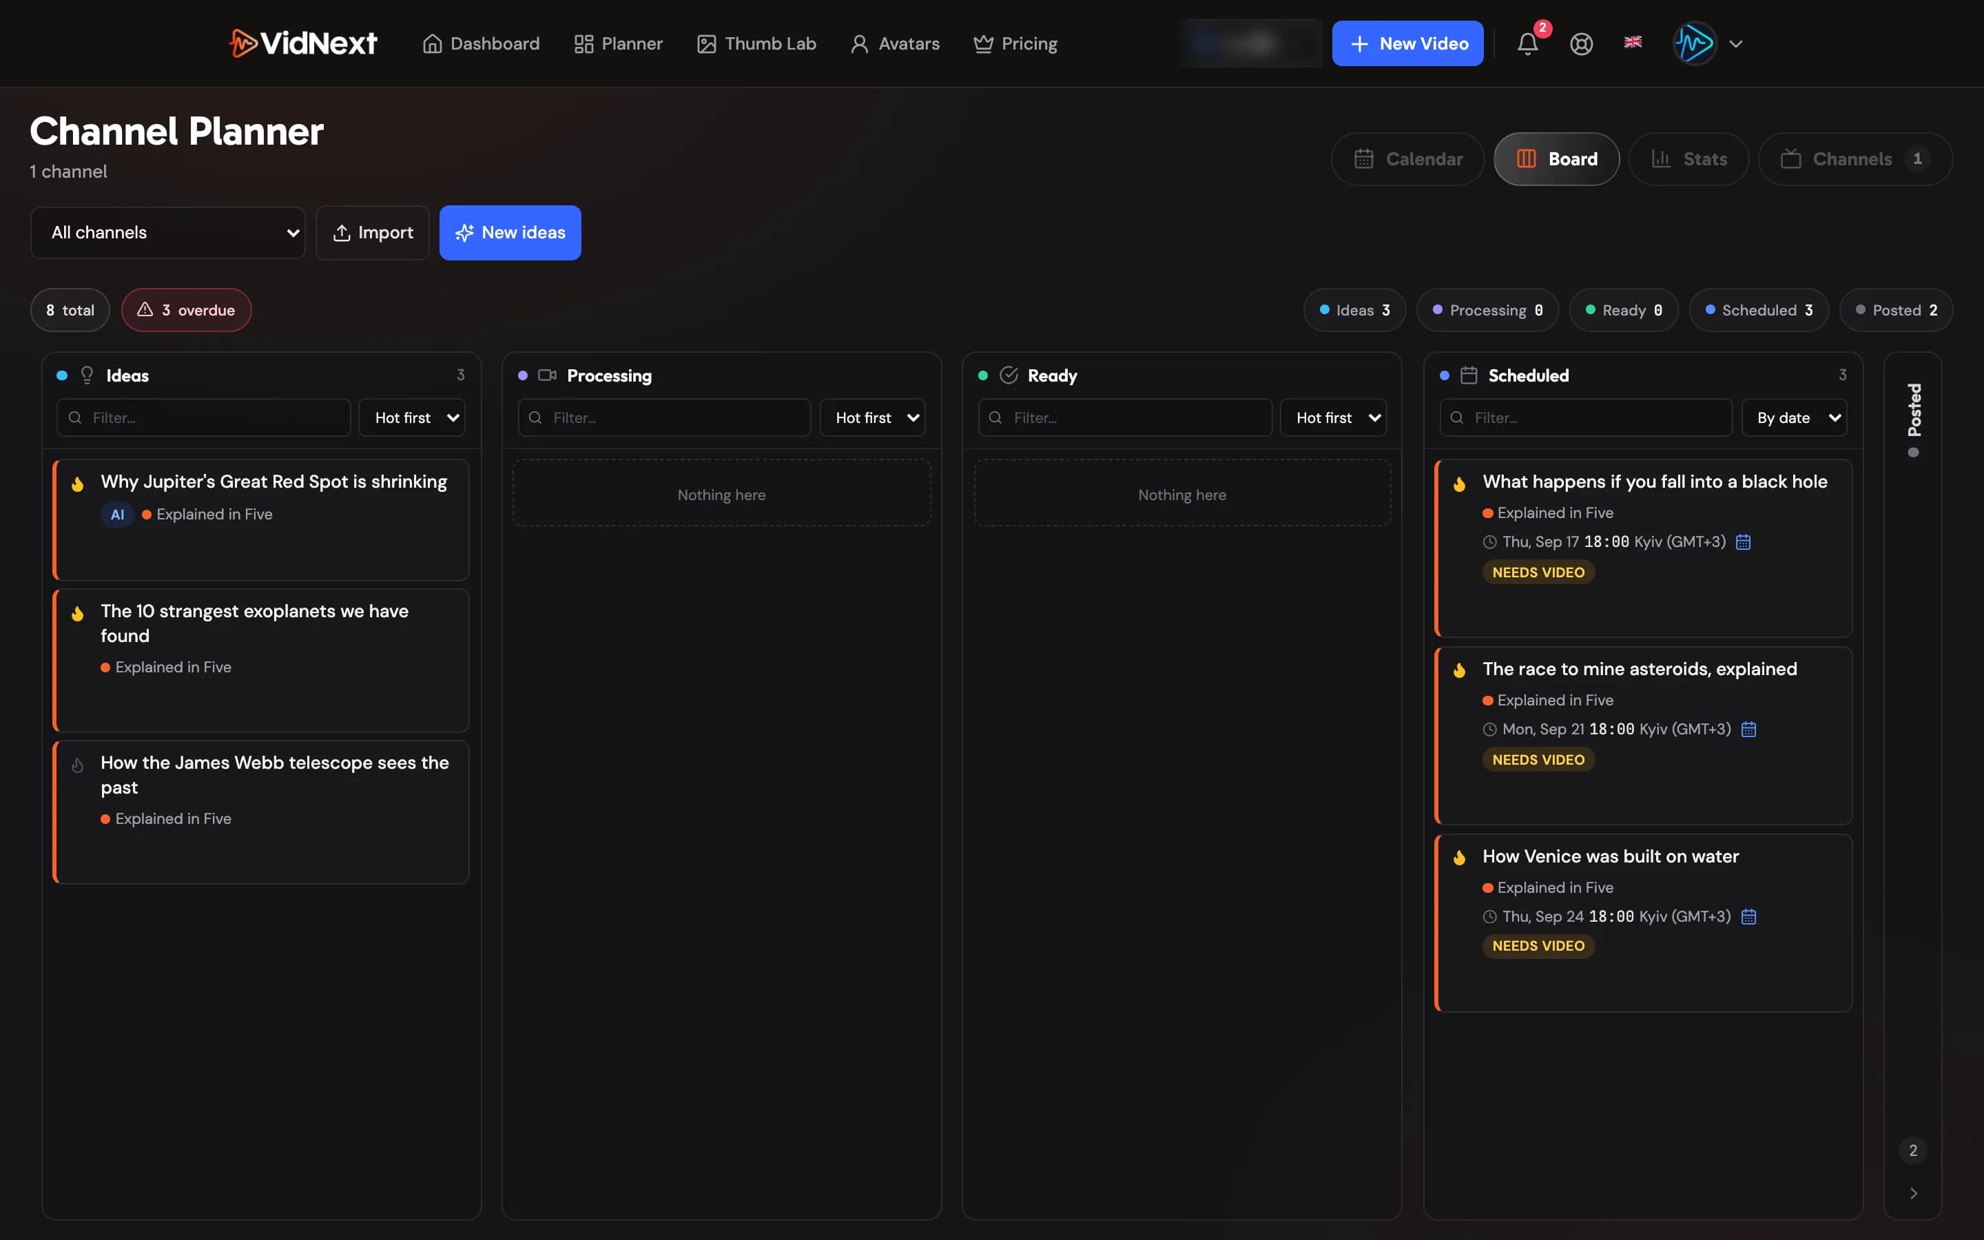Select the Scheduled 3 status chip
The width and height of the screenshot is (1984, 1240).
[1759, 310]
